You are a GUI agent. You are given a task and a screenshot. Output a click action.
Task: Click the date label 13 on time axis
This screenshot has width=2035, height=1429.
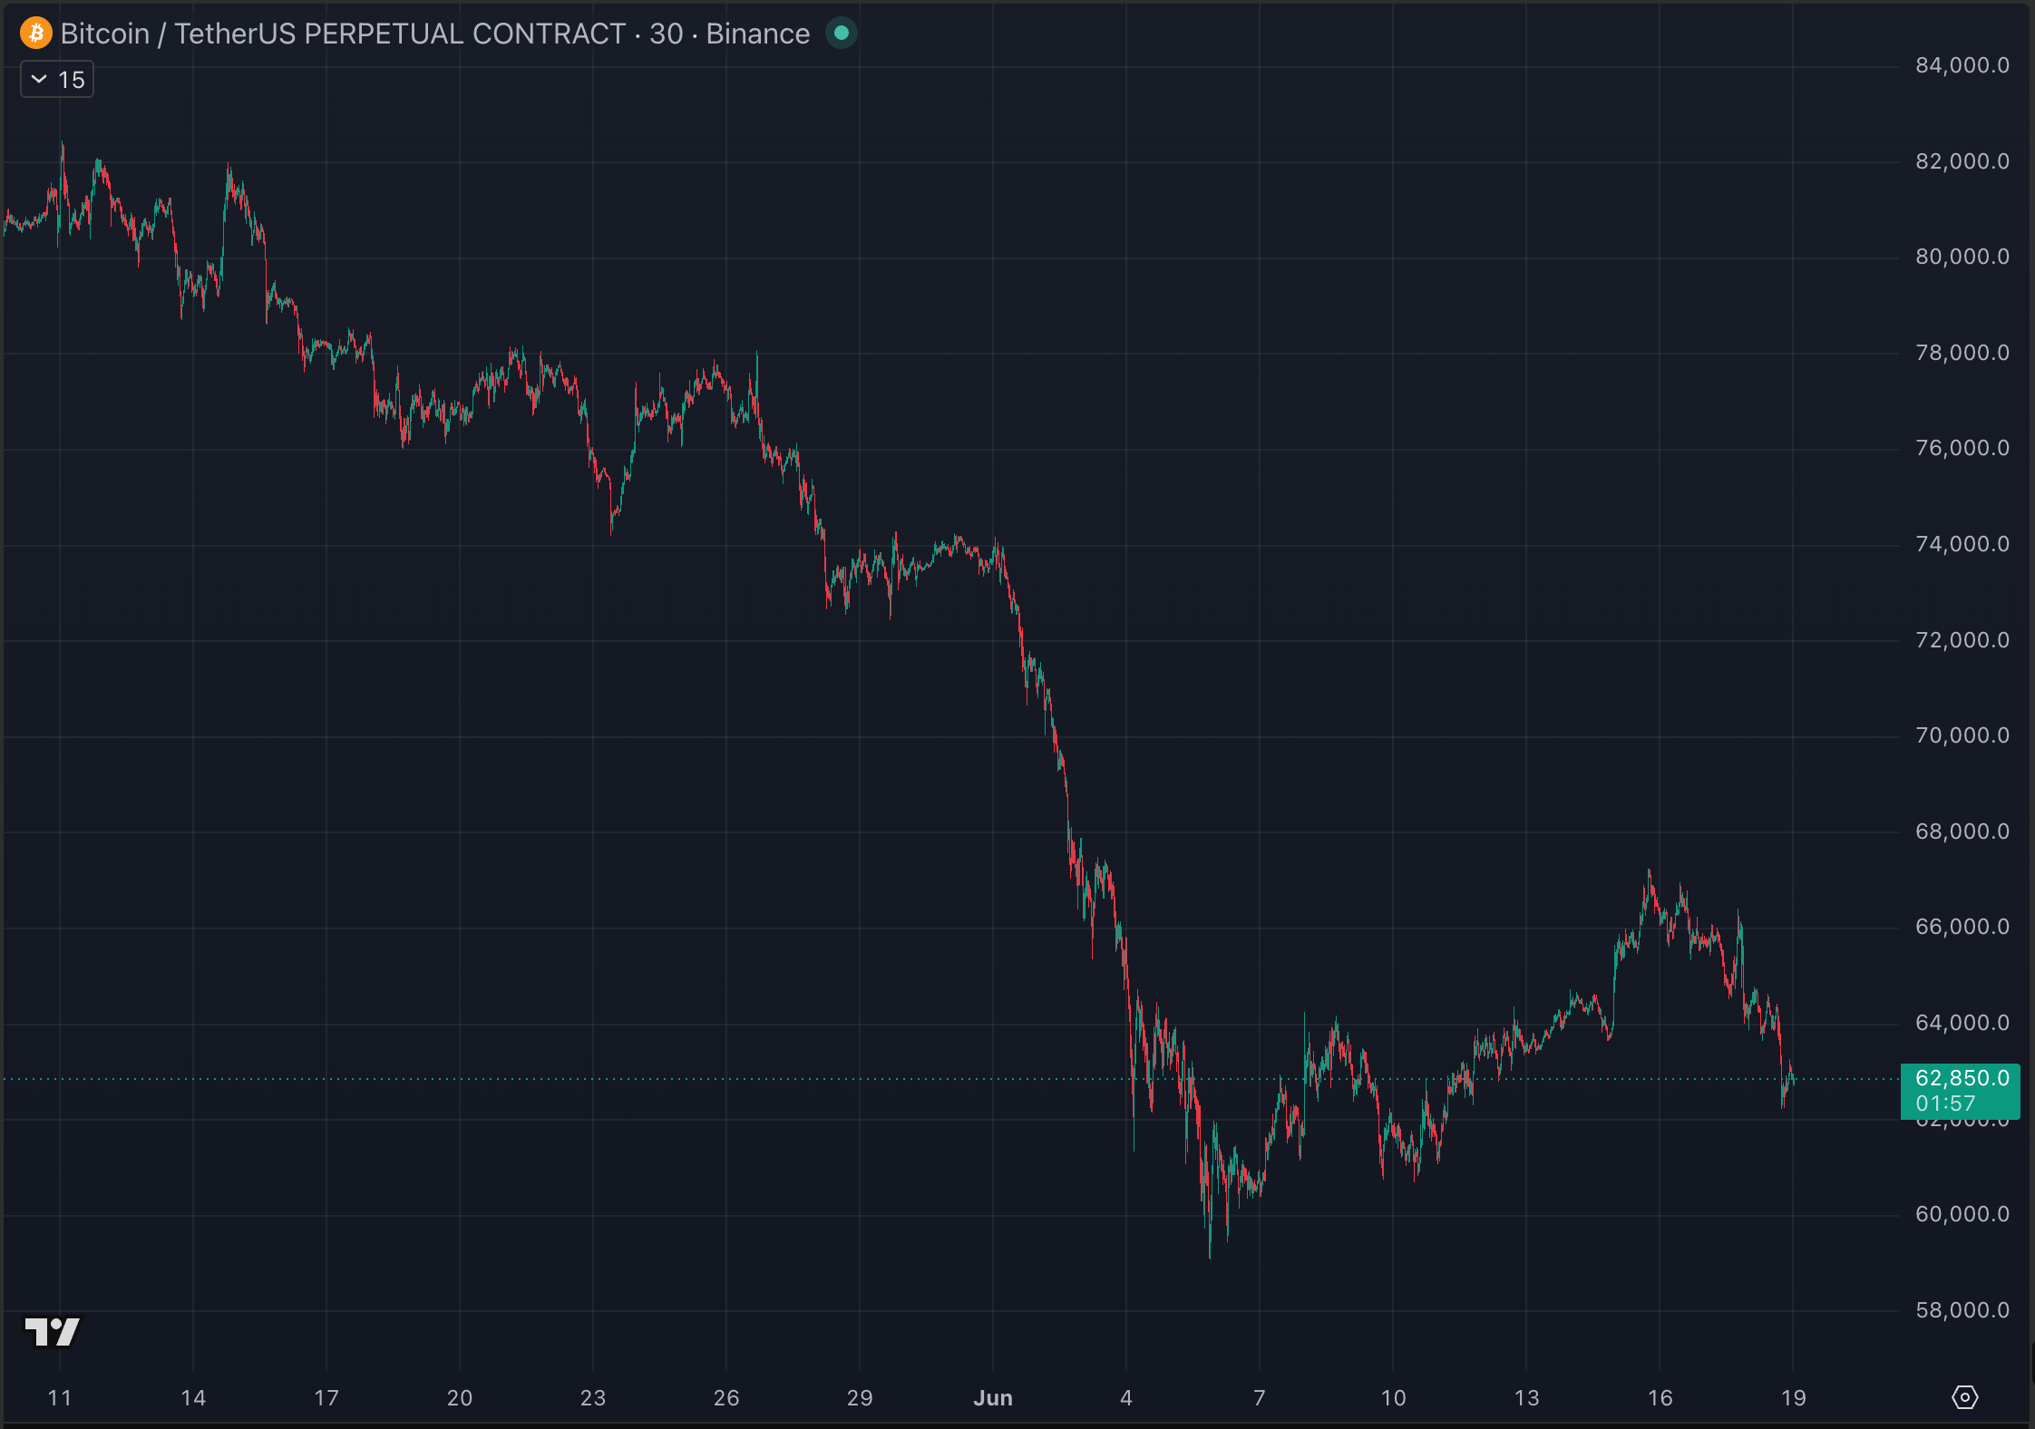coord(1526,1398)
